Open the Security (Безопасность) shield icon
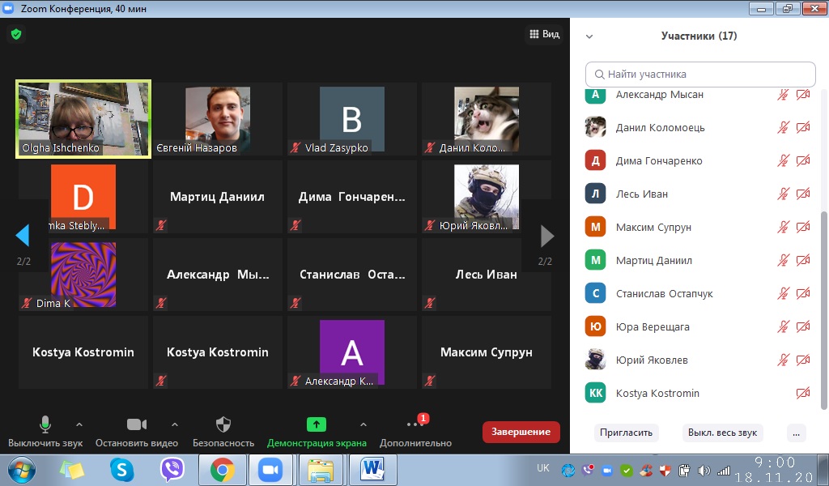Viewport: 829px width, 486px height. coord(223,425)
